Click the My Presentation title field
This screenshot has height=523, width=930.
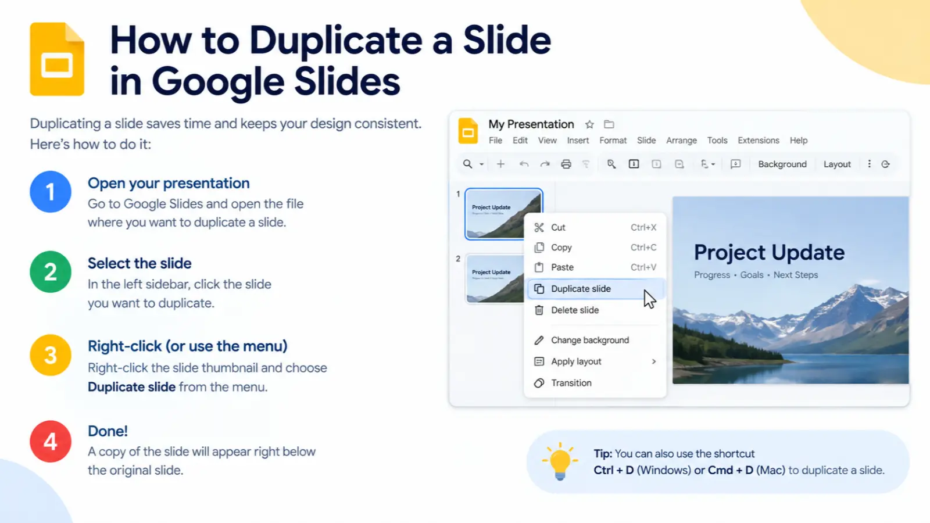pos(531,124)
